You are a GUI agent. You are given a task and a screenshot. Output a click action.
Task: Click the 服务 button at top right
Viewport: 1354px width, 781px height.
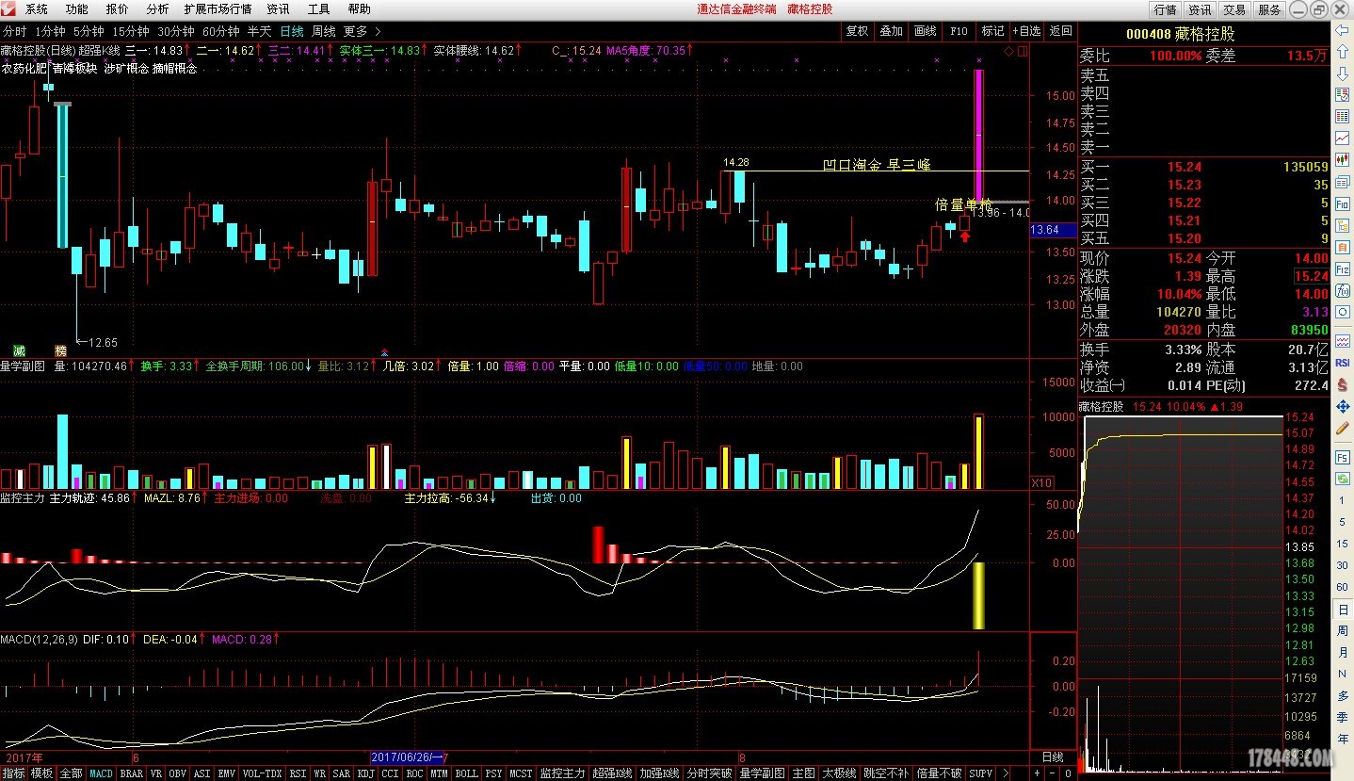coord(1269,9)
